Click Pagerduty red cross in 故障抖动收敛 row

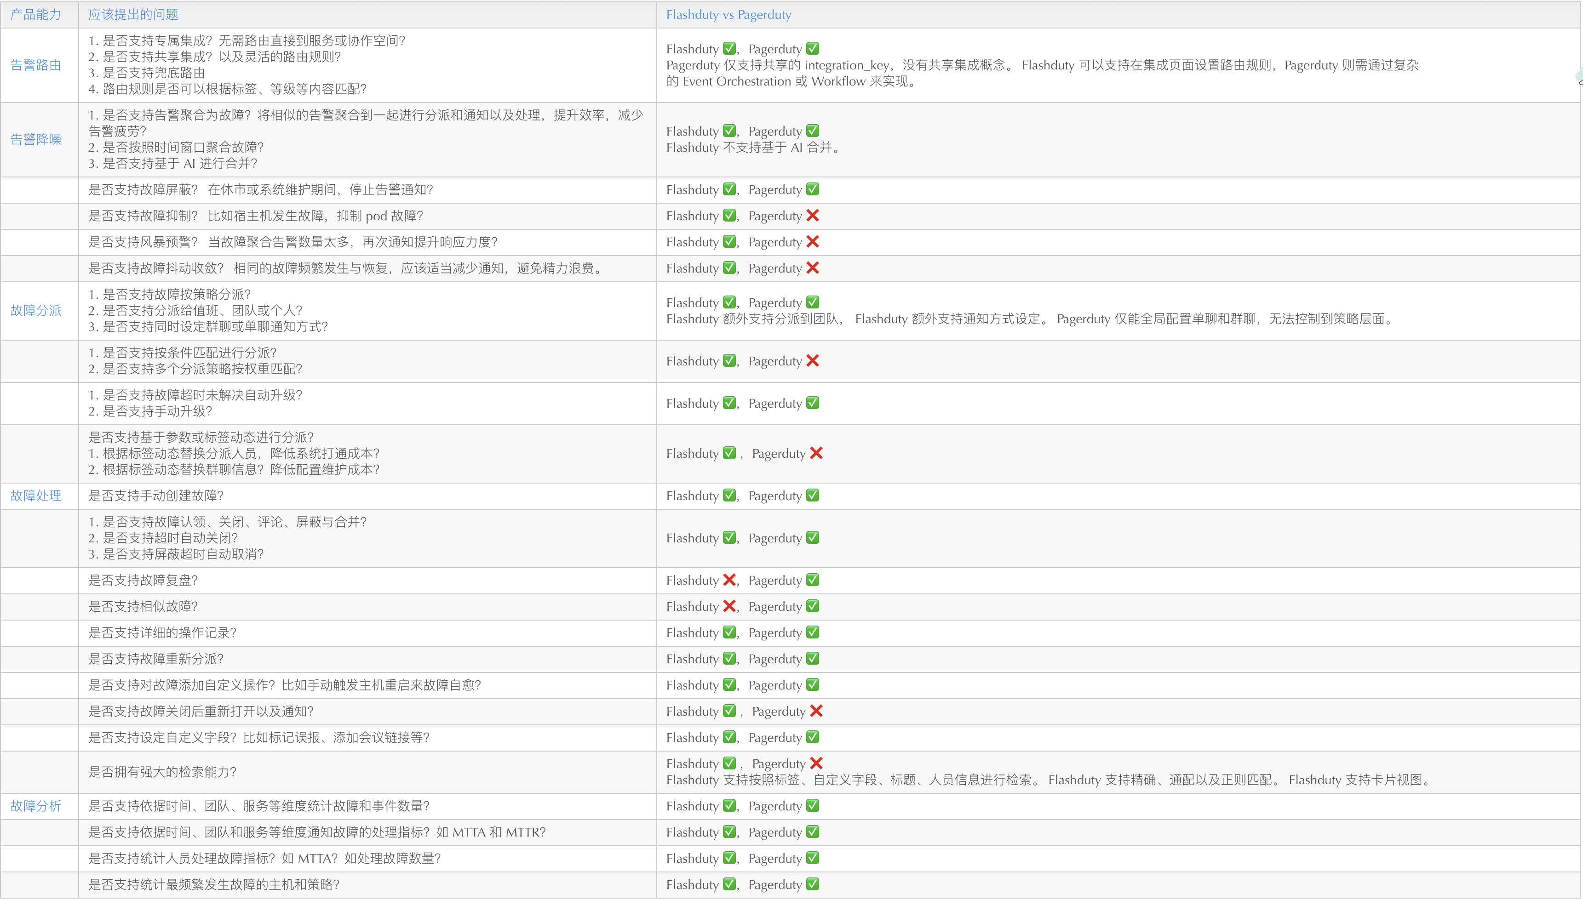pos(813,268)
